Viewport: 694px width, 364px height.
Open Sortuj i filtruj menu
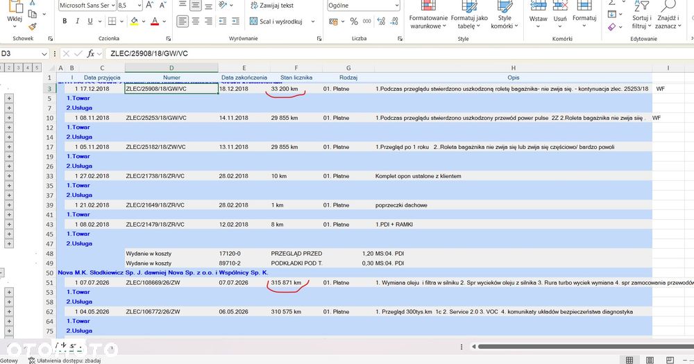tap(641, 15)
